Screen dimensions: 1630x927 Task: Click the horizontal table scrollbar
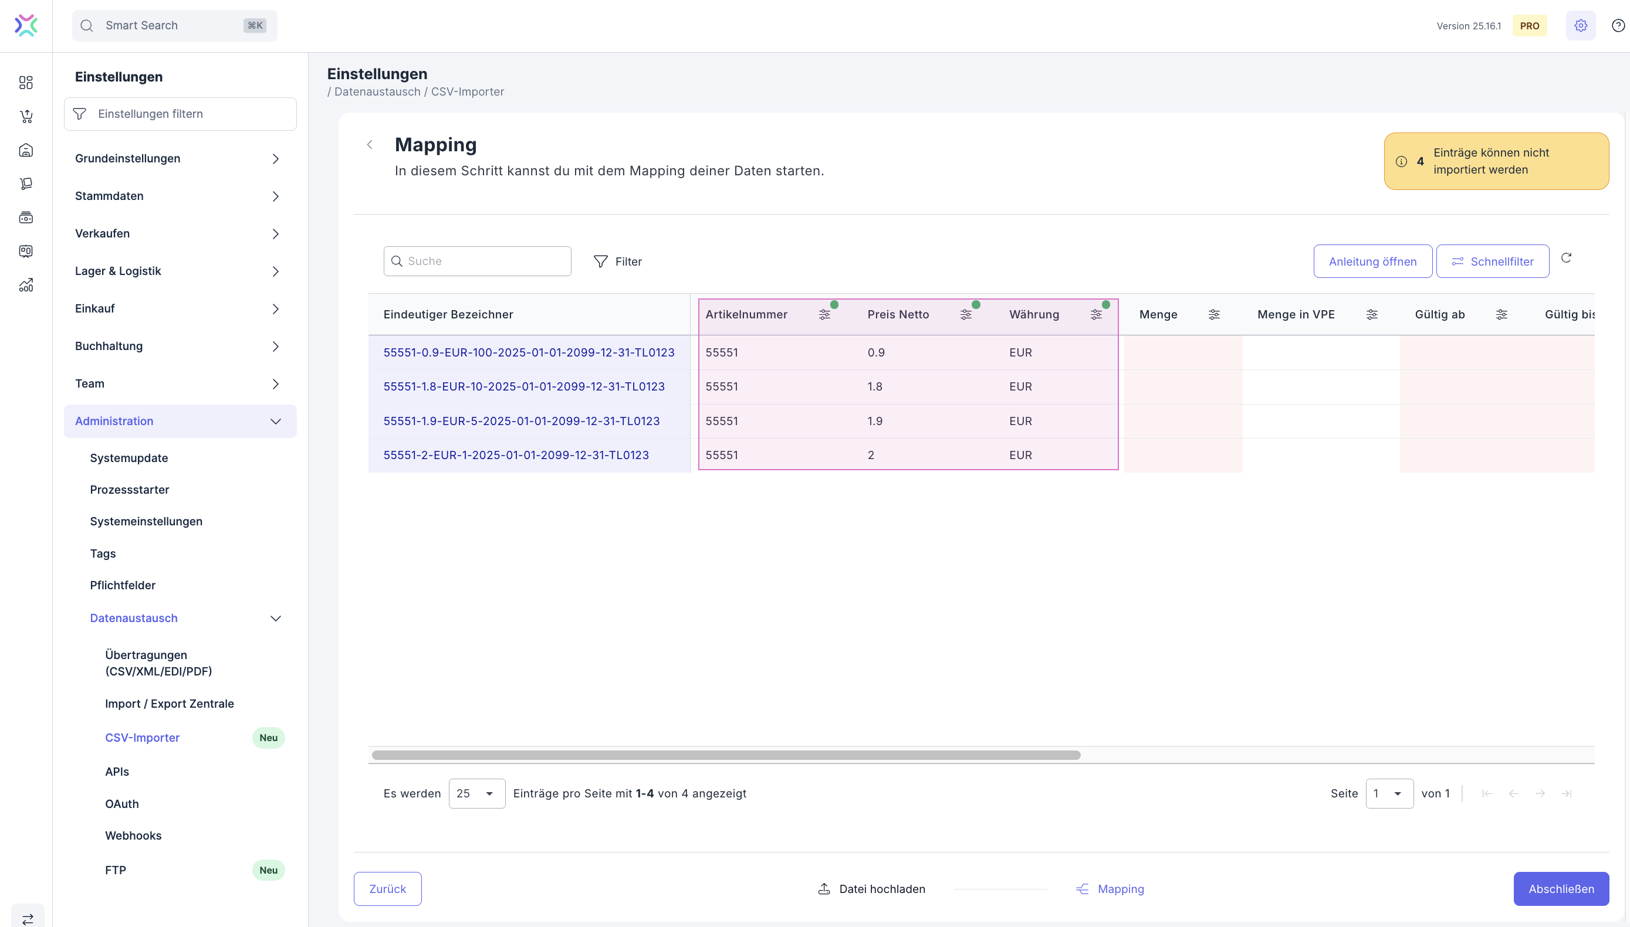coord(726,755)
